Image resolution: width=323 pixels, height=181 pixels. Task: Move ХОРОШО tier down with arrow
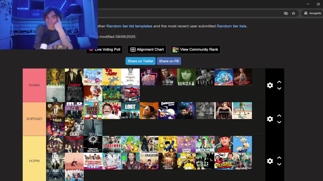(279, 122)
